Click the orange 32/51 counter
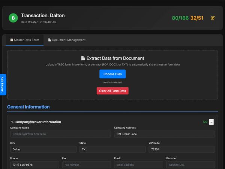 click(x=197, y=18)
